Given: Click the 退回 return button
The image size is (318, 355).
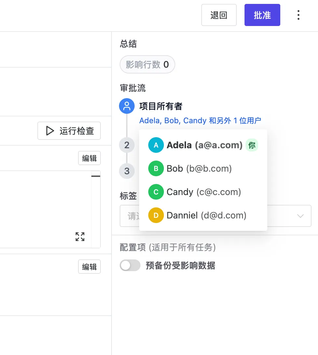Looking at the screenshot, I should [219, 15].
